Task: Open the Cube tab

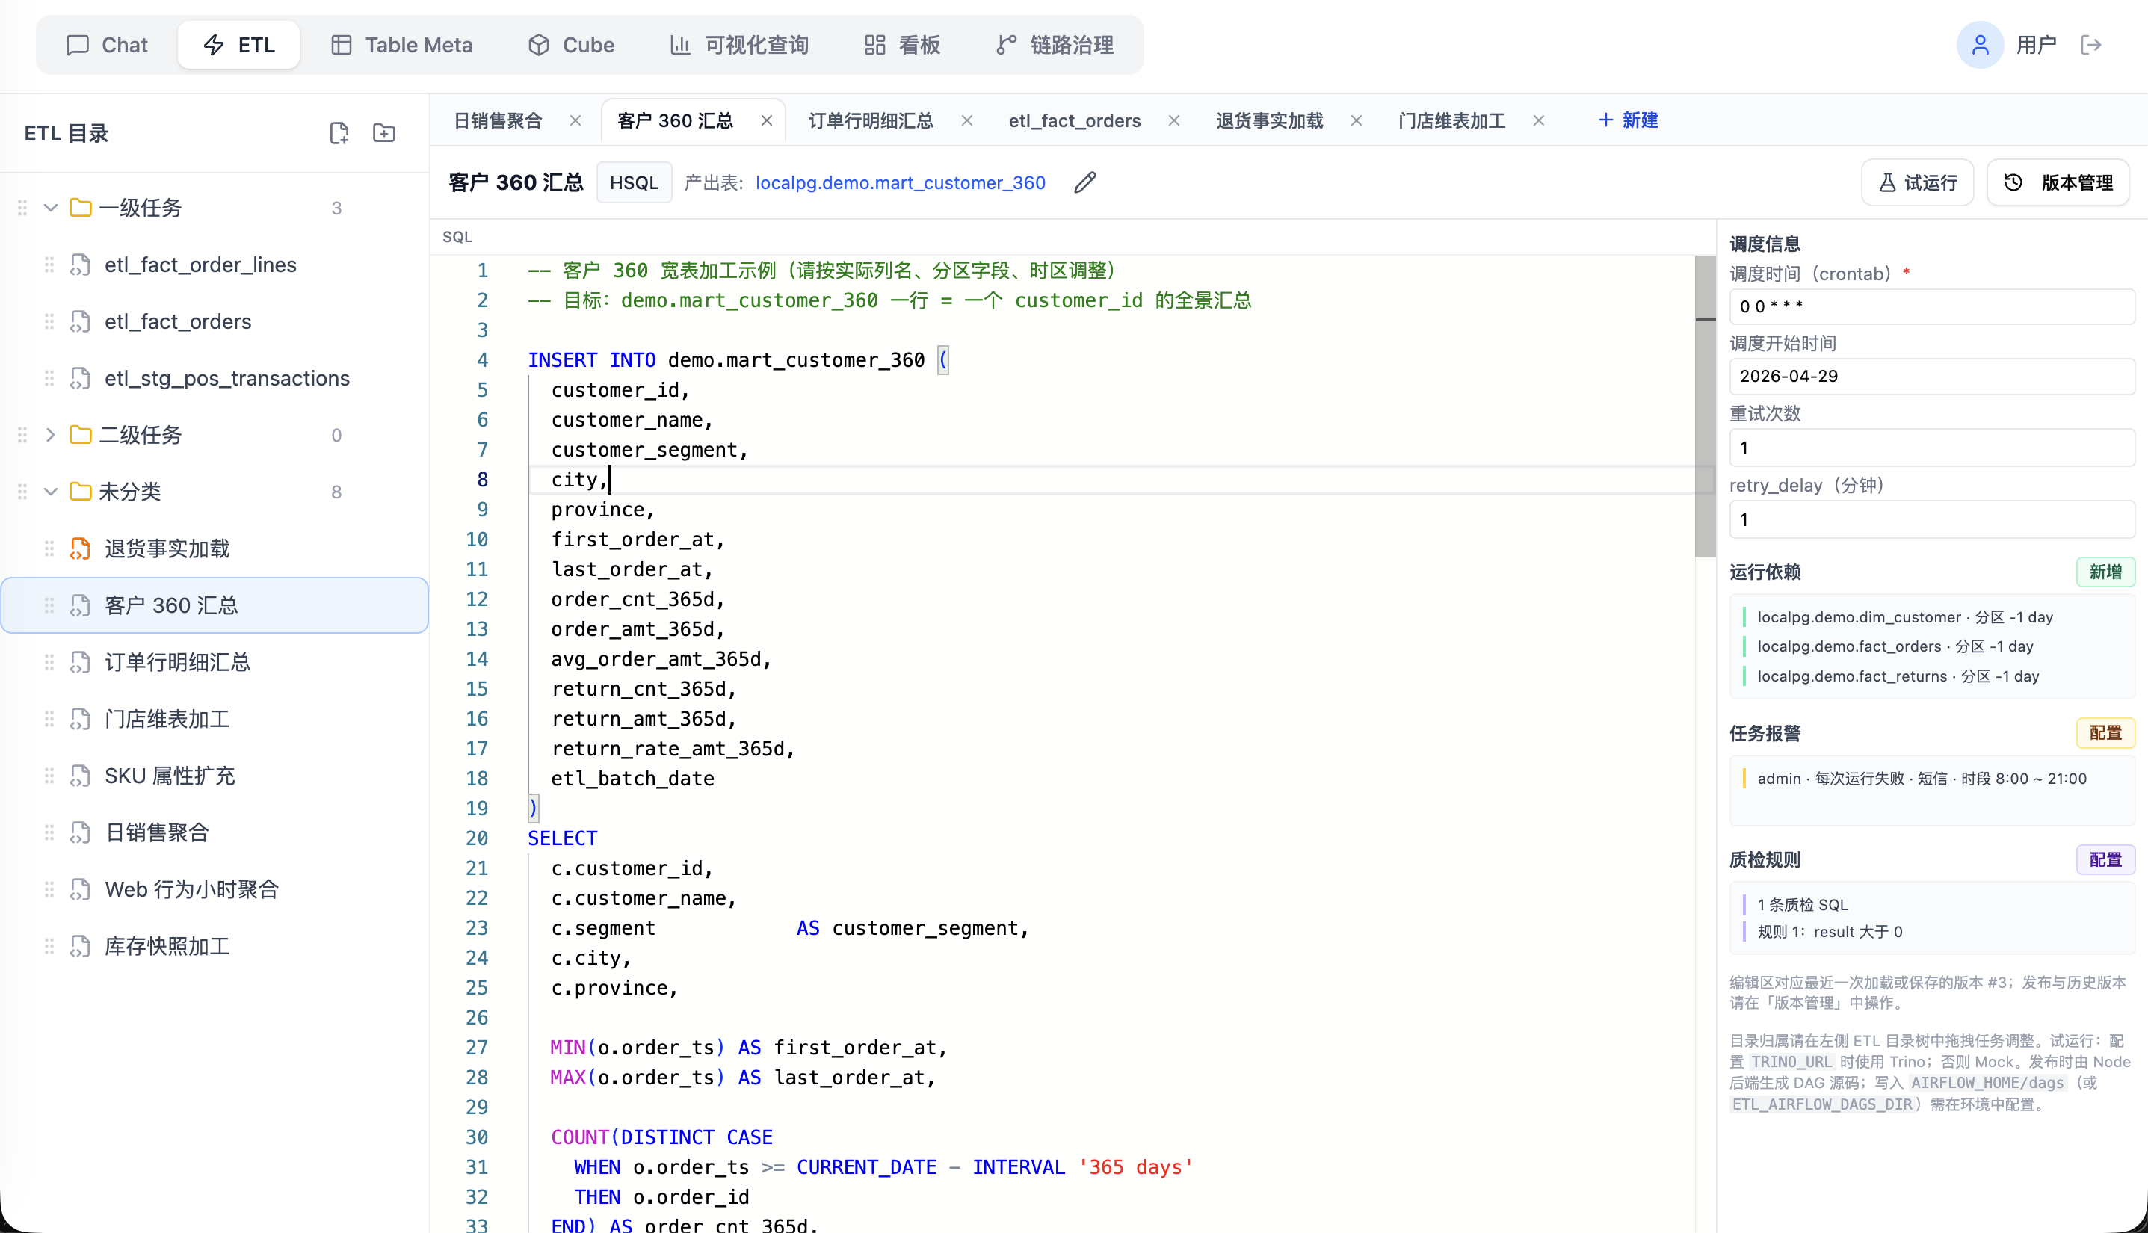Action: (x=571, y=45)
